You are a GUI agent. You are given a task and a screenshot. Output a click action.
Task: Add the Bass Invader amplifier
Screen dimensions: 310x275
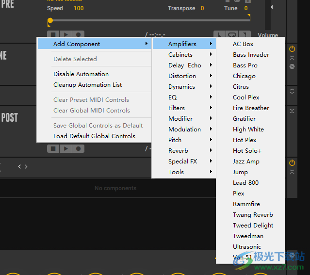pos(251,55)
